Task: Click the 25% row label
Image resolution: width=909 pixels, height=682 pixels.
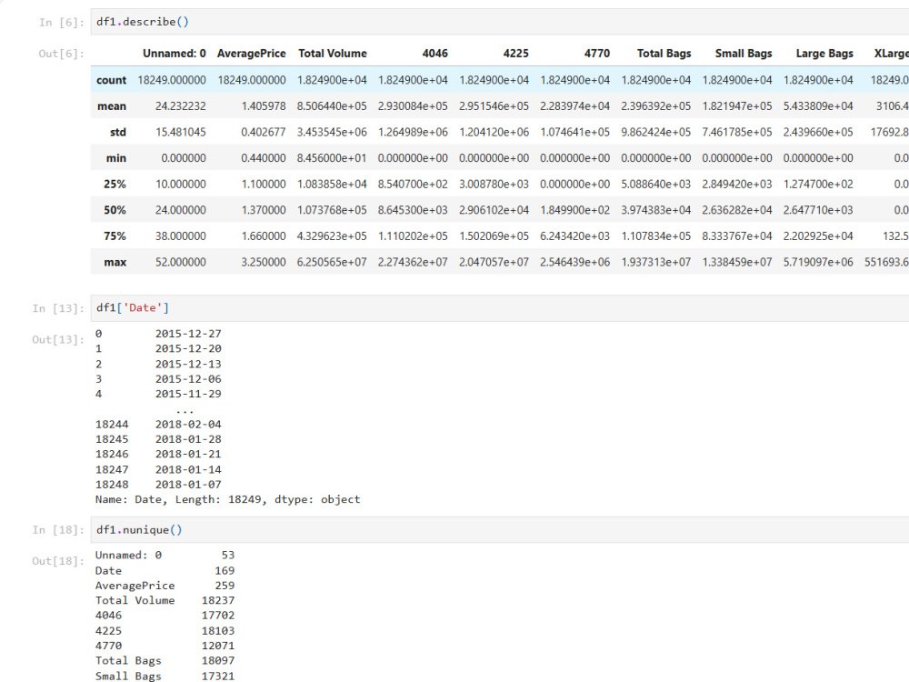Action: pyautogui.click(x=115, y=185)
